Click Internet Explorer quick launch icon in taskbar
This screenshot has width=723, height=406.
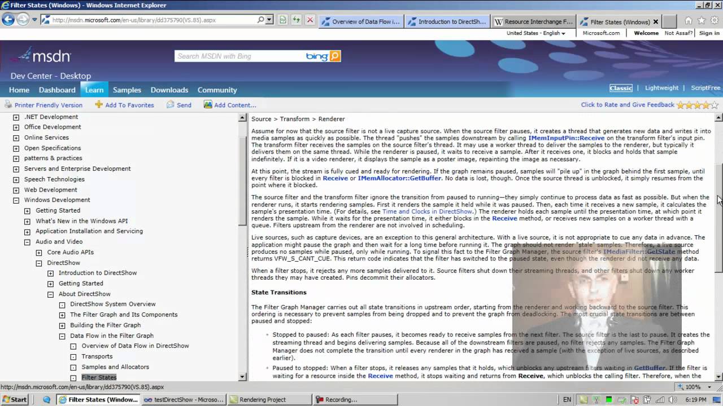pos(46,399)
